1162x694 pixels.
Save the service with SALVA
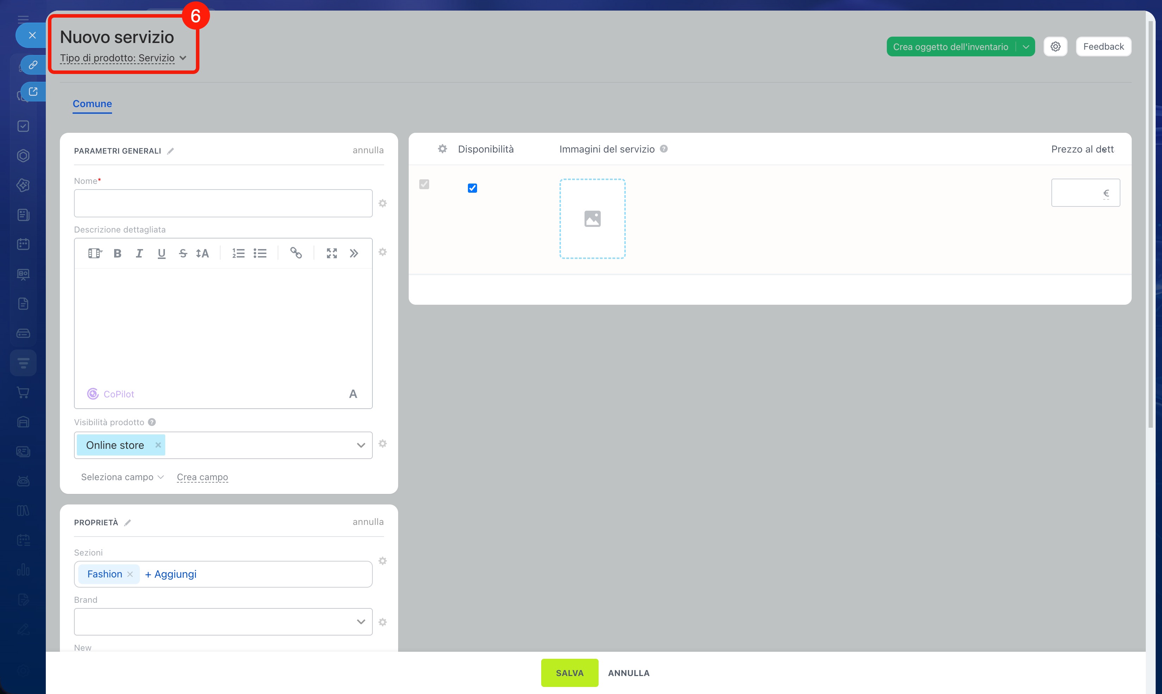[569, 673]
